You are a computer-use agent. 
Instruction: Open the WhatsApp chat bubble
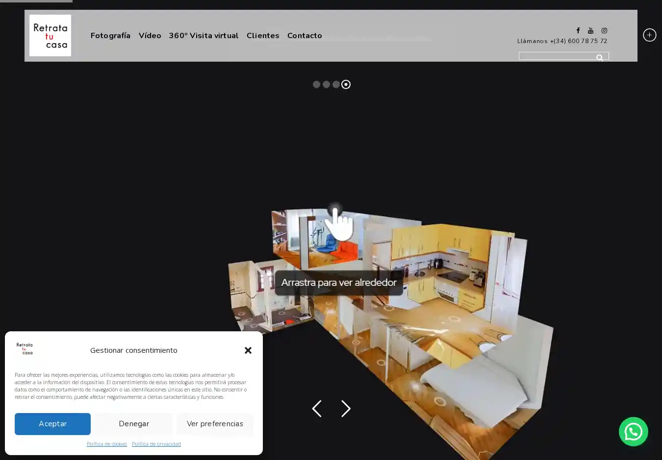coord(633,432)
